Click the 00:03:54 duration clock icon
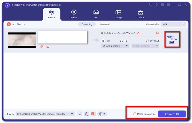Image resolution: width=192 pixels, height=123 pixels. click(x=147, y=41)
